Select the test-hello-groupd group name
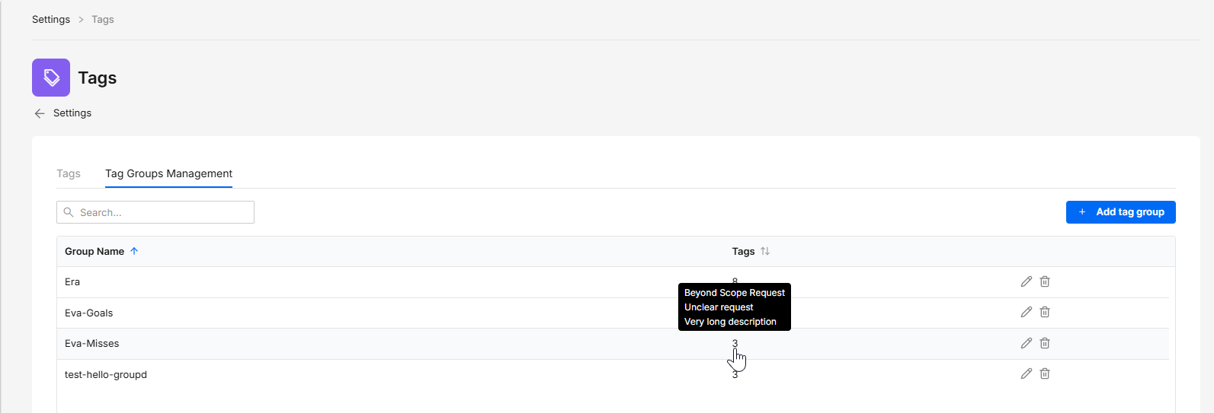 106,374
